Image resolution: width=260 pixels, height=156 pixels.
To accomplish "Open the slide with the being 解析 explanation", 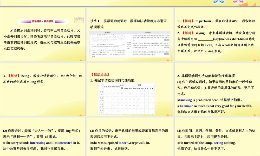I will pyautogui.click(x=43, y=89).
